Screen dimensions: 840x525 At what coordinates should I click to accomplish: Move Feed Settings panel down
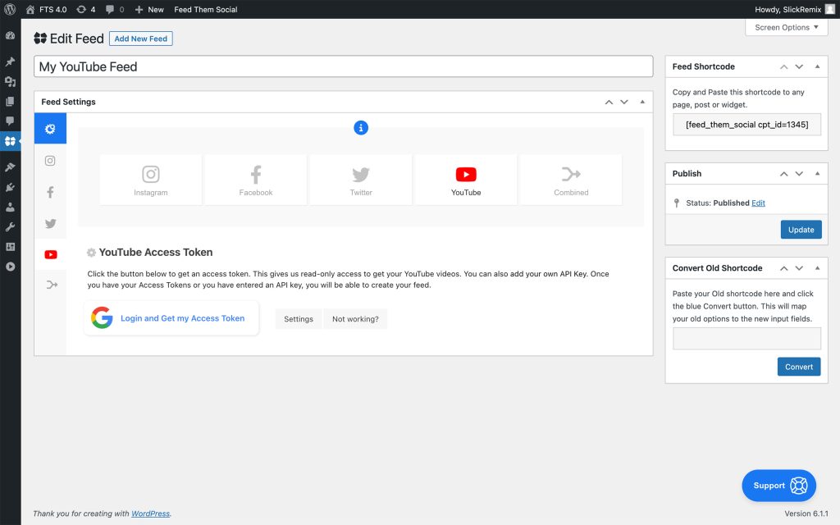pyautogui.click(x=624, y=102)
